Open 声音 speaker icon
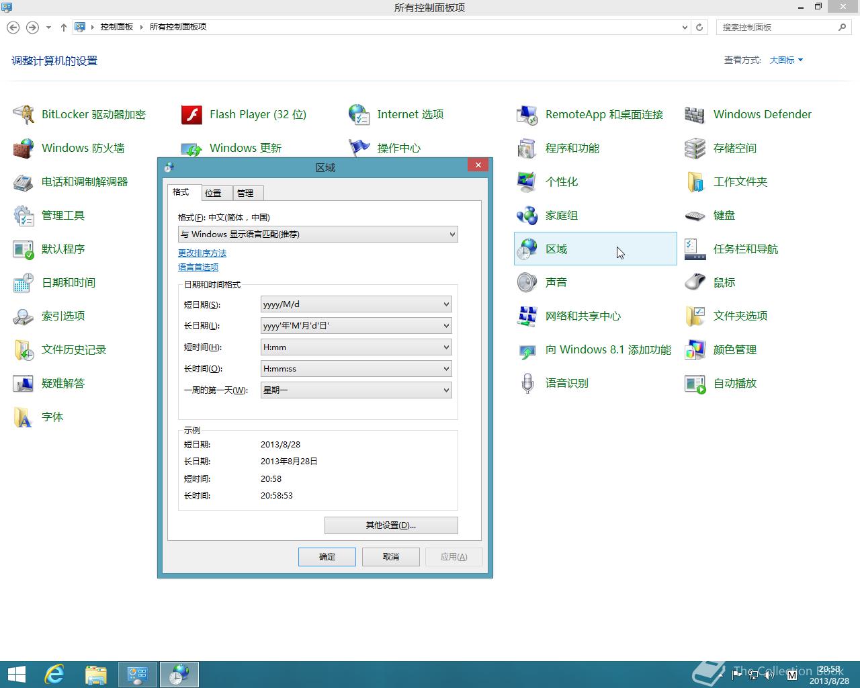 (527, 283)
